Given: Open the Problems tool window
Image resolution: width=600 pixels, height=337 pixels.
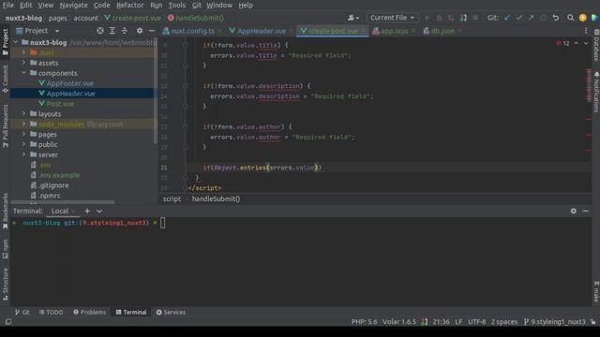Looking at the screenshot, I should [90, 312].
